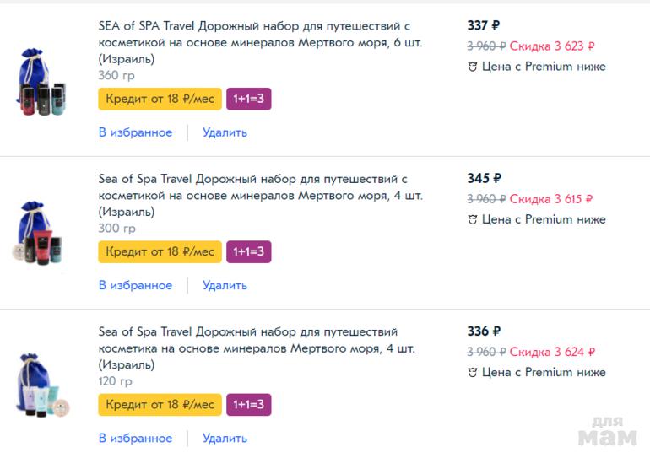Click 1+1=3 promo badge on 360 гр item

[x=249, y=99]
